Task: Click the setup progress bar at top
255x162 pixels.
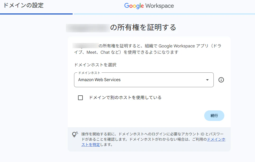Action: (127, 14)
